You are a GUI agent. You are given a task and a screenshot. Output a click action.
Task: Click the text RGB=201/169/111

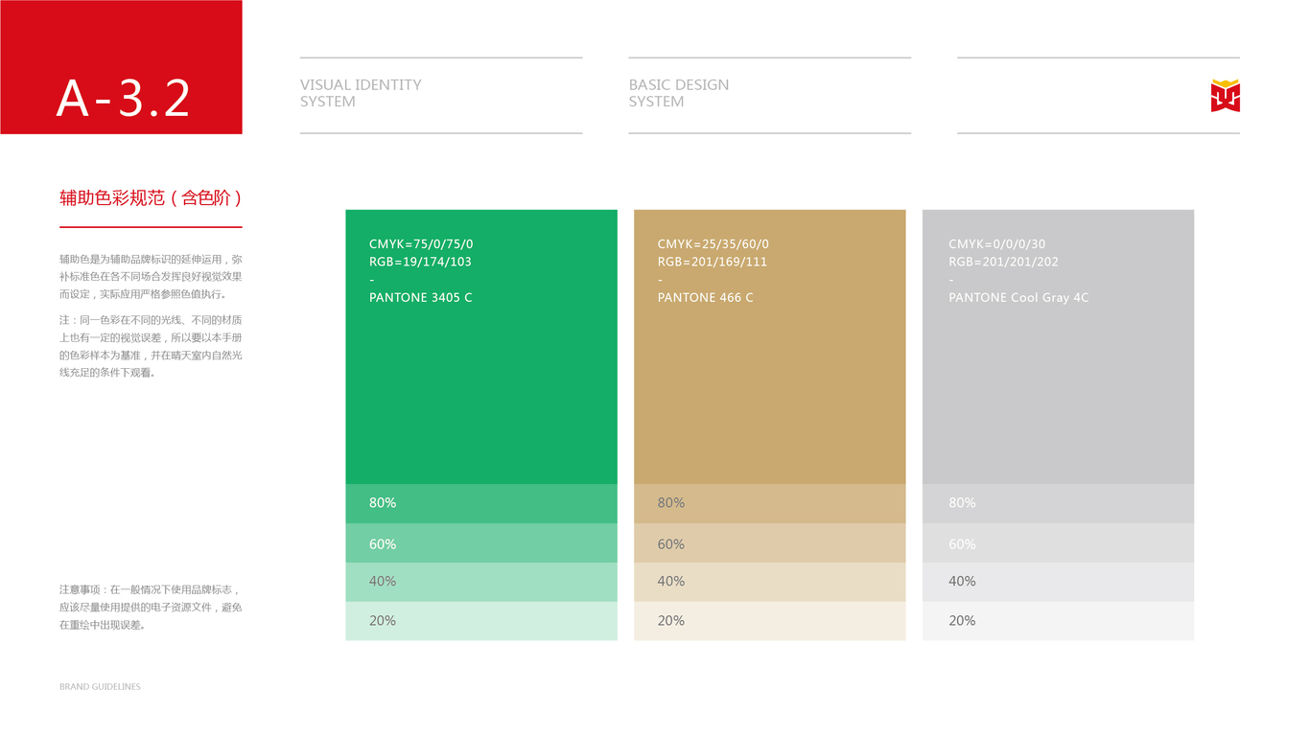(713, 262)
